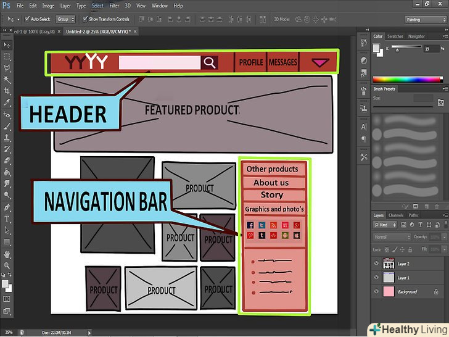Select the Zoom tool in the toolbox
449x337 pixels.
coord(7,265)
